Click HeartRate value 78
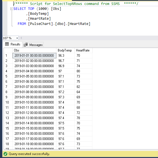158x158 pixels. 83,118
